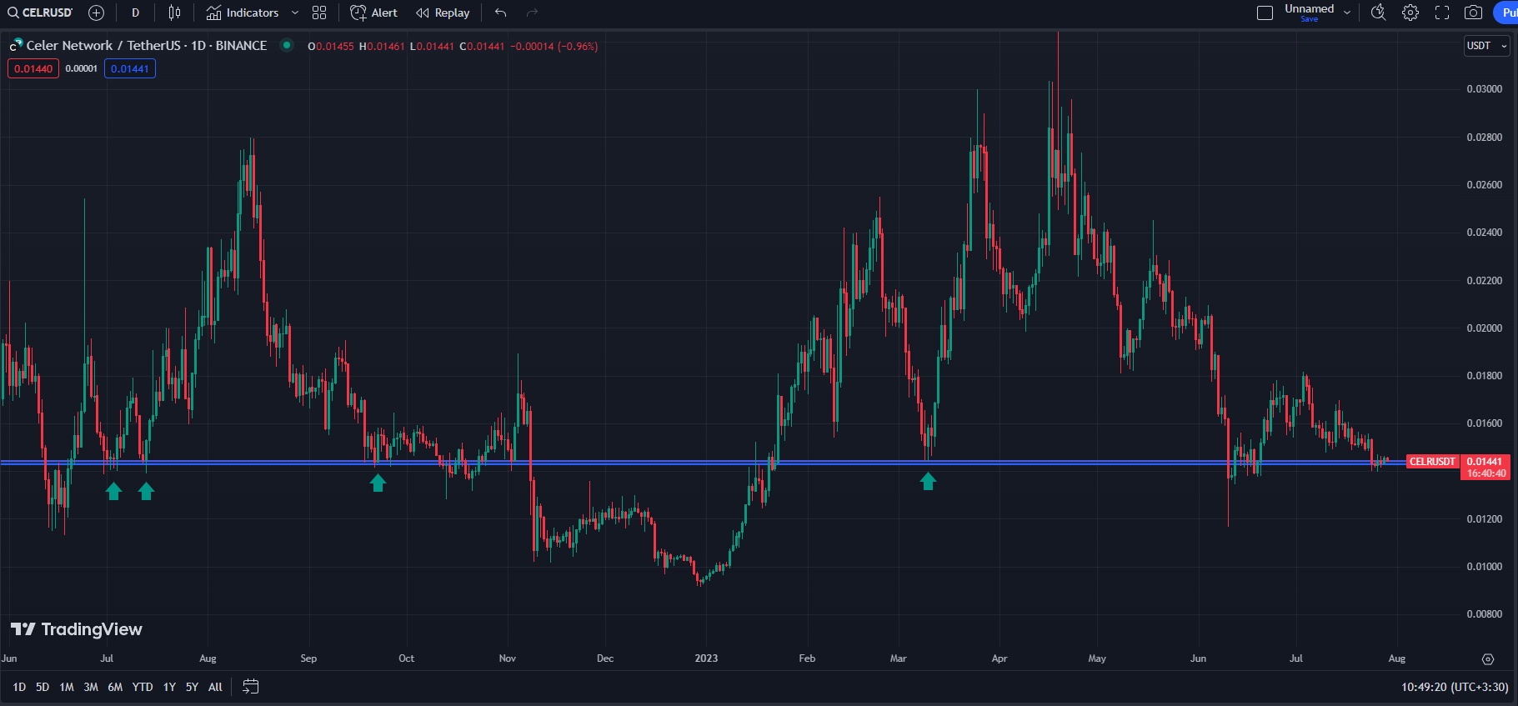This screenshot has width=1518, height=706.
Task: Click the 0.00001 spread value
Action: [82, 68]
